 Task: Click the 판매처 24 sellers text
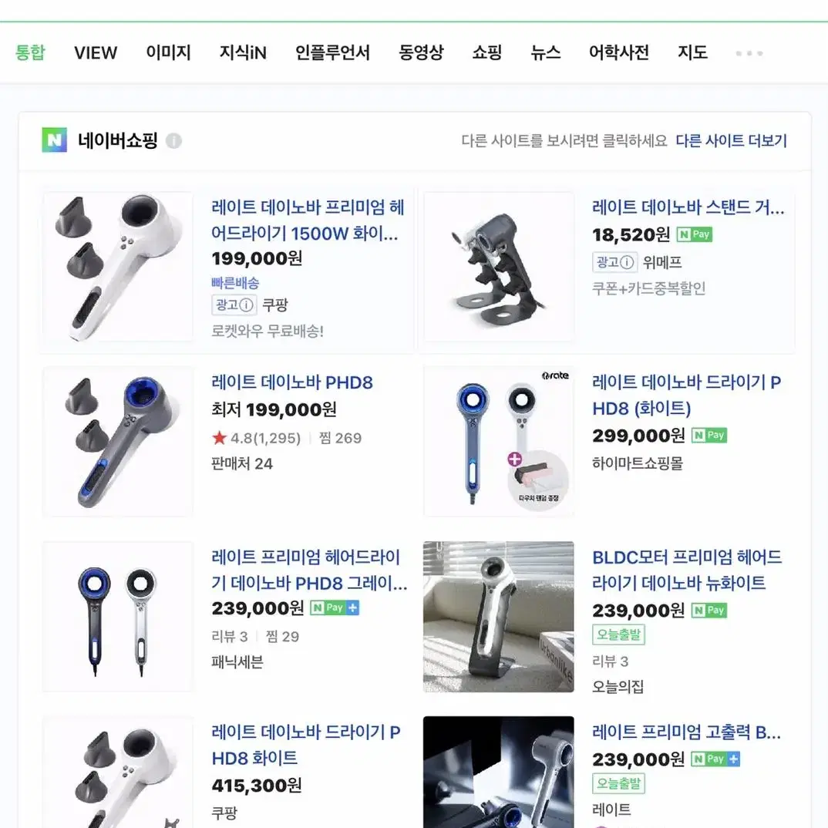(x=242, y=463)
